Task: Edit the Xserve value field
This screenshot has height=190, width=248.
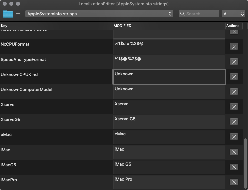Action: 169,107
